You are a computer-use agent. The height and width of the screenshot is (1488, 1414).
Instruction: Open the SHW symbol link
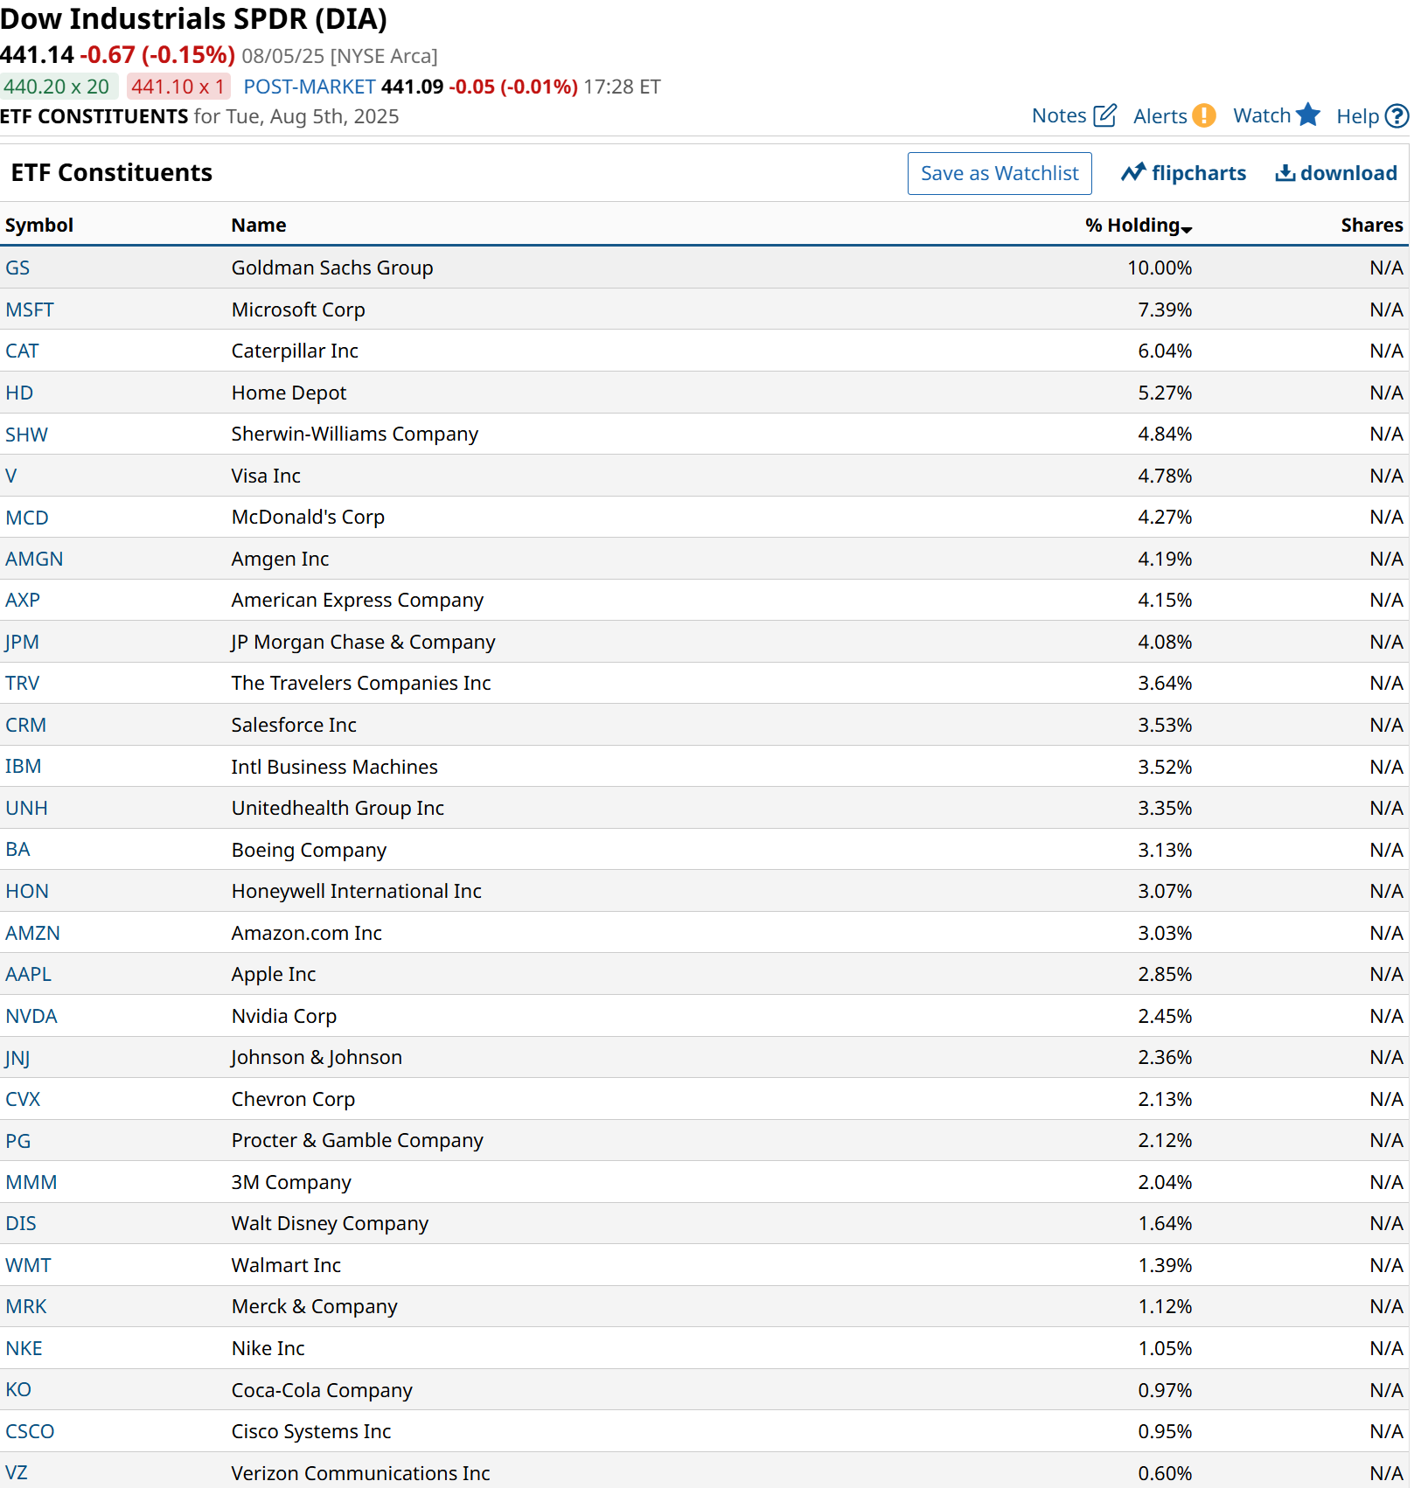26,435
